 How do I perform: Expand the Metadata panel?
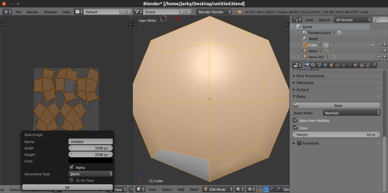pos(294,82)
